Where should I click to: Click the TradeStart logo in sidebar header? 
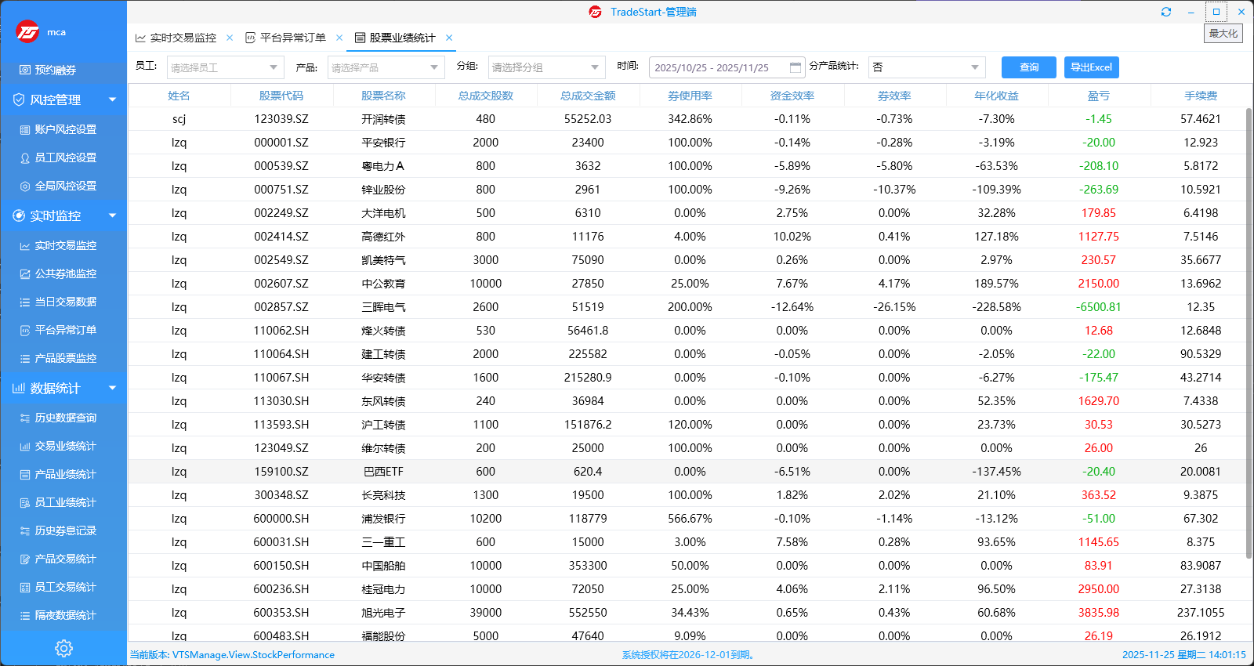pyautogui.click(x=27, y=31)
